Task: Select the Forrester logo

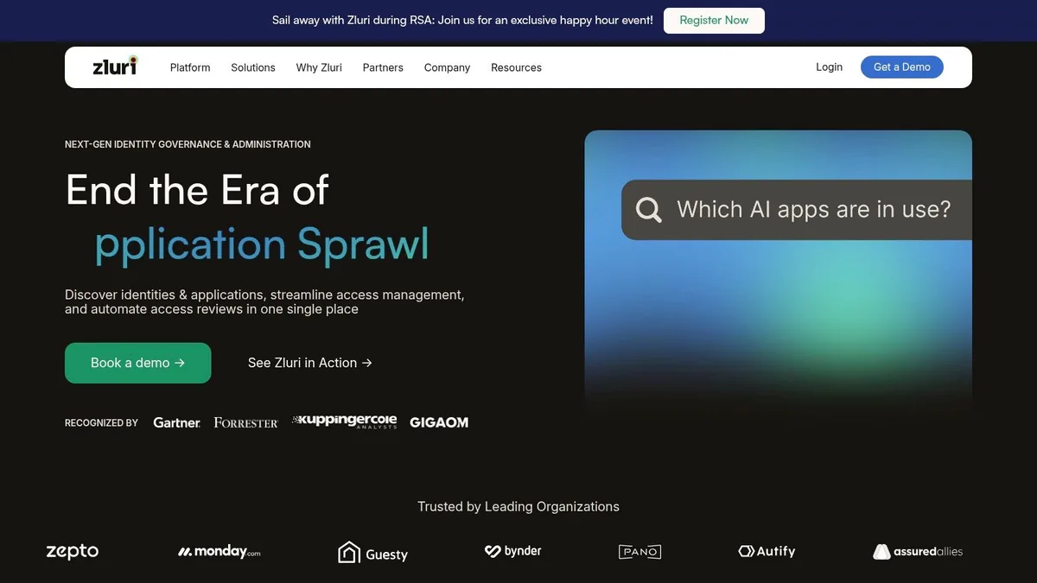Action: (x=246, y=422)
